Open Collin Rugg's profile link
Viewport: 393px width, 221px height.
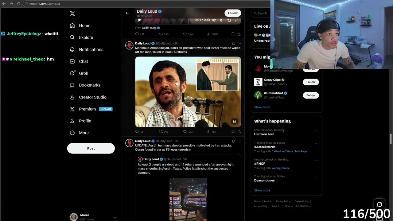pyautogui.click(x=149, y=28)
